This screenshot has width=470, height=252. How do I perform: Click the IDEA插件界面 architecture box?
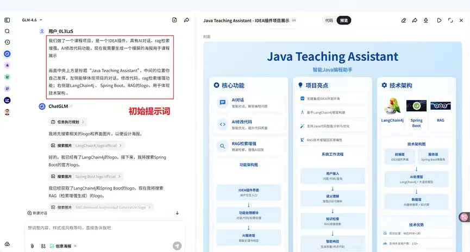pyautogui.click(x=249, y=192)
